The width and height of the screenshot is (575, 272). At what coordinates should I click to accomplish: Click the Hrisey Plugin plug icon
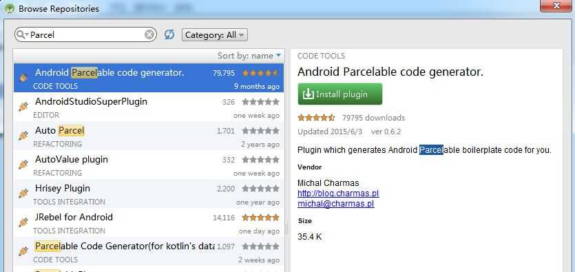tap(23, 193)
